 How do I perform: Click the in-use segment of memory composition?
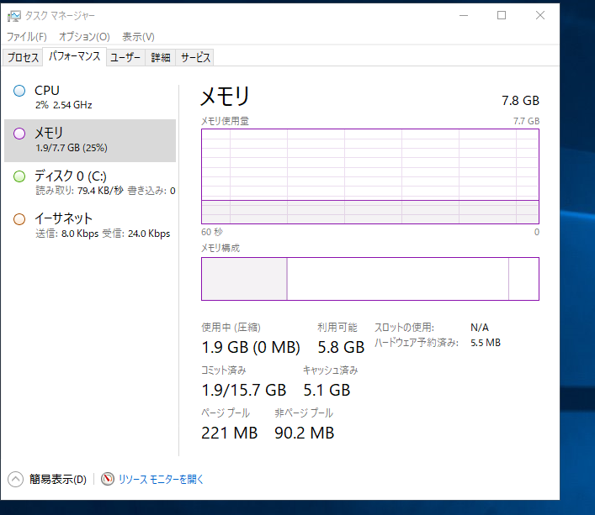(244, 279)
